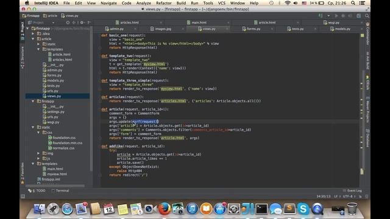Toggle the Maven Projects side tab
Viewport: 390px width, 219px height.
pos(367,109)
